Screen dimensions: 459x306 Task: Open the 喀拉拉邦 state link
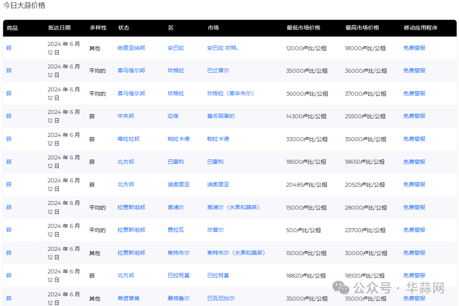[x=128, y=139]
